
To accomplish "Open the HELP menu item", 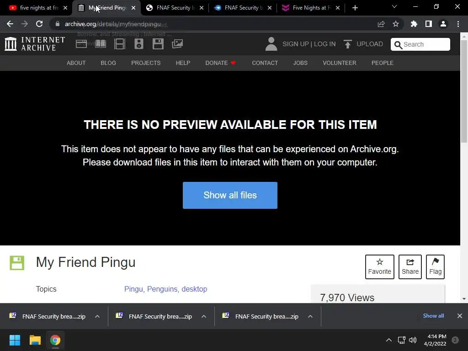I will coord(183,63).
